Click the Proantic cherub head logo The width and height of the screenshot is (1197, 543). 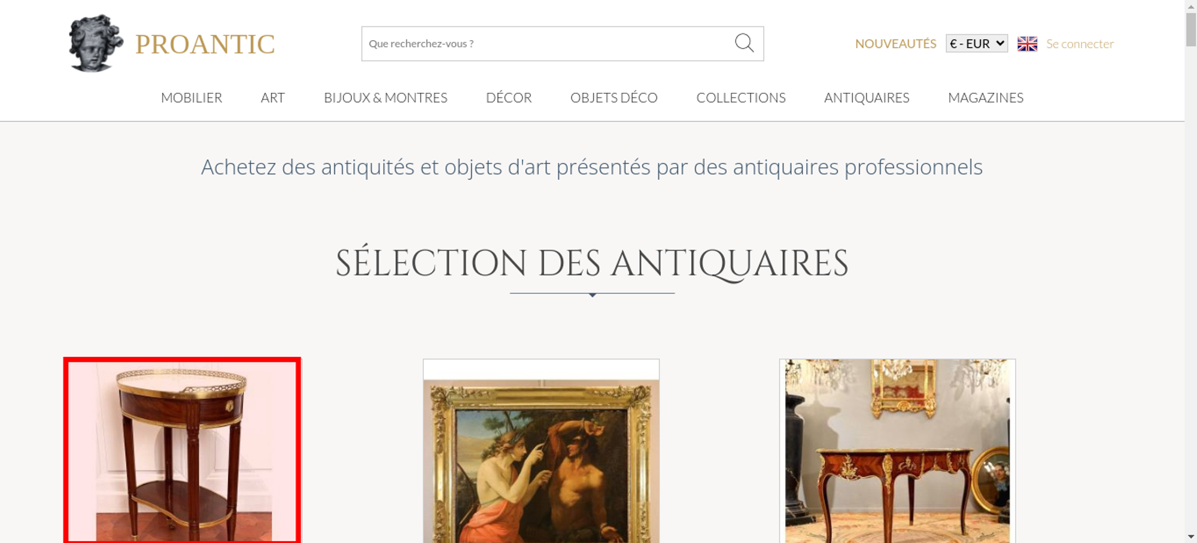[96, 43]
